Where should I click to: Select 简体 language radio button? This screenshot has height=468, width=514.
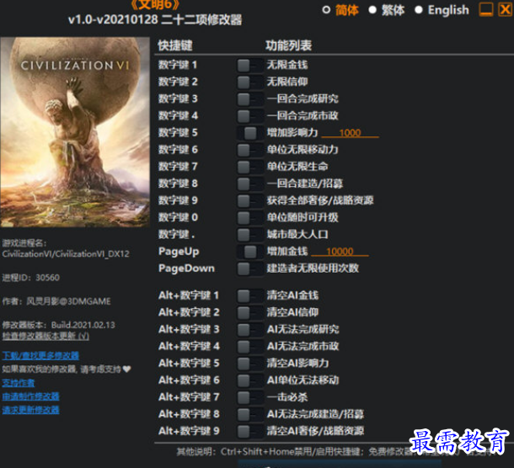tap(326, 10)
